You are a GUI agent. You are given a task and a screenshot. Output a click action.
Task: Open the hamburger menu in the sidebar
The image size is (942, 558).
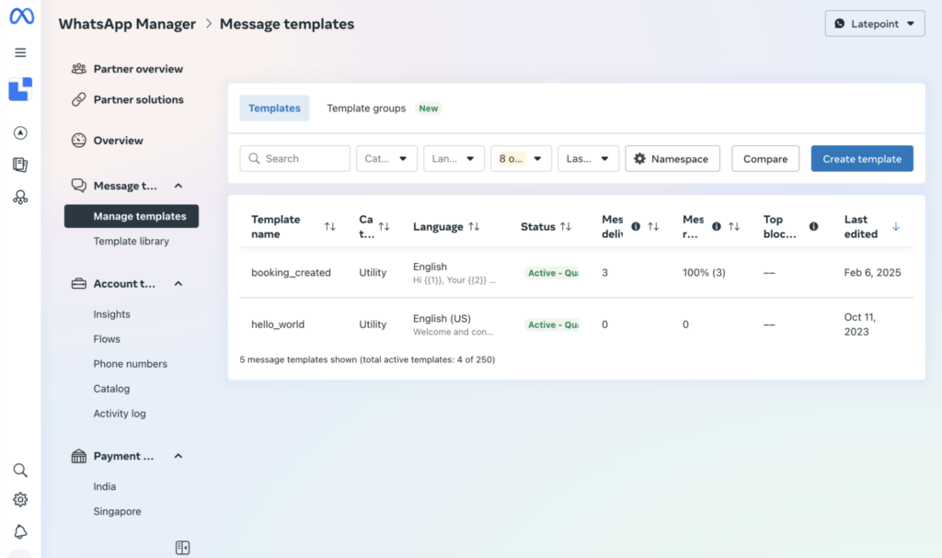coord(20,52)
